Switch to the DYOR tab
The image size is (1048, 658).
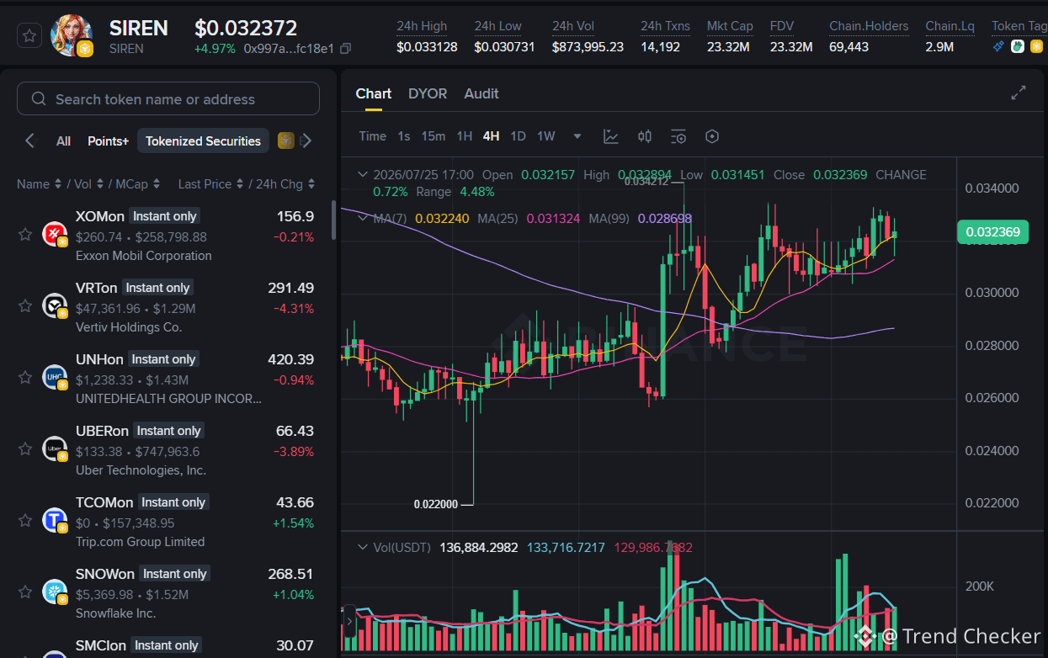click(x=428, y=93)
